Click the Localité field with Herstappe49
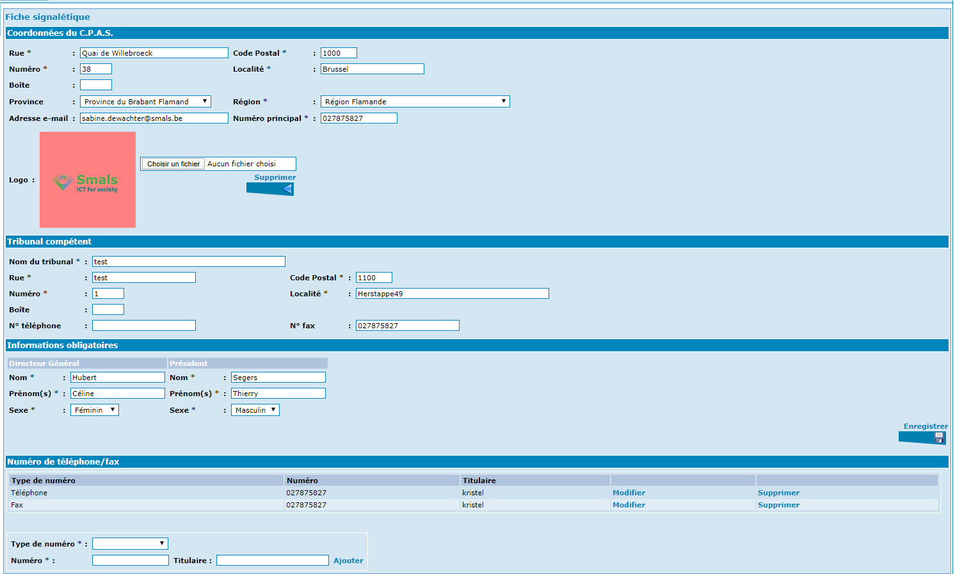This screenshot has height=574, width=955. click(453, 294)
